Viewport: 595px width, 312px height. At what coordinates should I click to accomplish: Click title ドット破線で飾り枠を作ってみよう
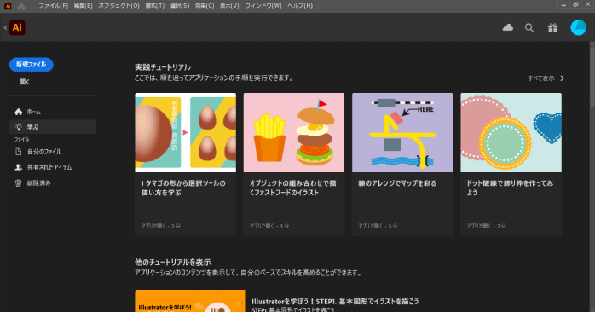point(510,188)
